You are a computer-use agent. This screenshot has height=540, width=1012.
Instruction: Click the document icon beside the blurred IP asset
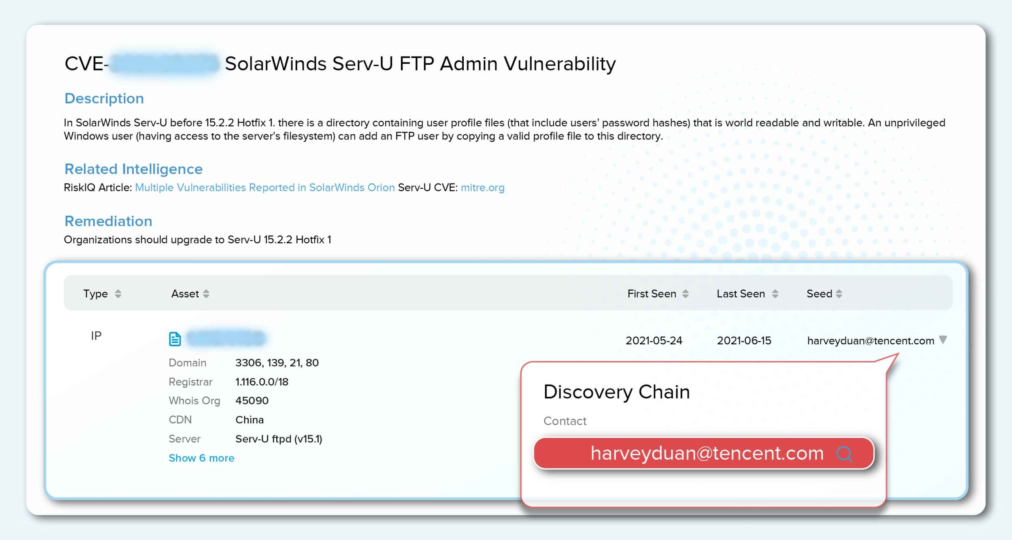[x=175, y=339]
